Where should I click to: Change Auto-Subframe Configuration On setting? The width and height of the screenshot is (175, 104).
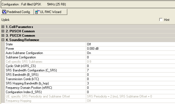pos(131,53)
